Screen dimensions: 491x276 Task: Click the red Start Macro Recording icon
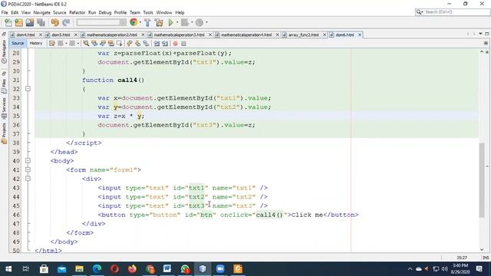[176, 44]
